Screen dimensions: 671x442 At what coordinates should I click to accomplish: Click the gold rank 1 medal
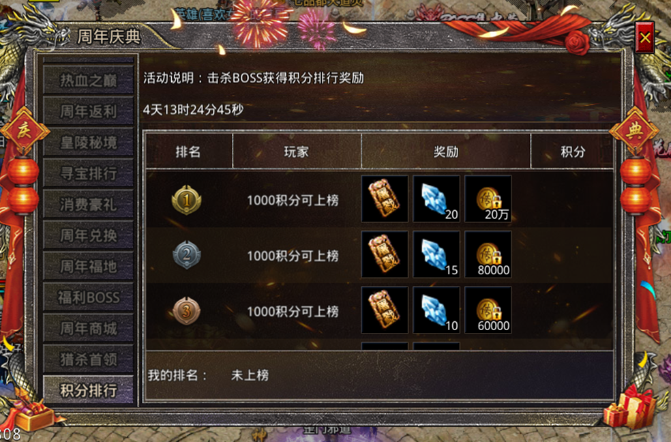tap(187, 200)
